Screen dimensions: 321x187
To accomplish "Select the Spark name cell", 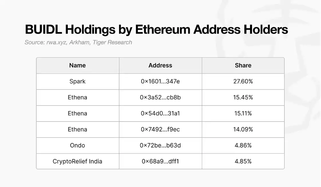I will [x=78, y=81].
